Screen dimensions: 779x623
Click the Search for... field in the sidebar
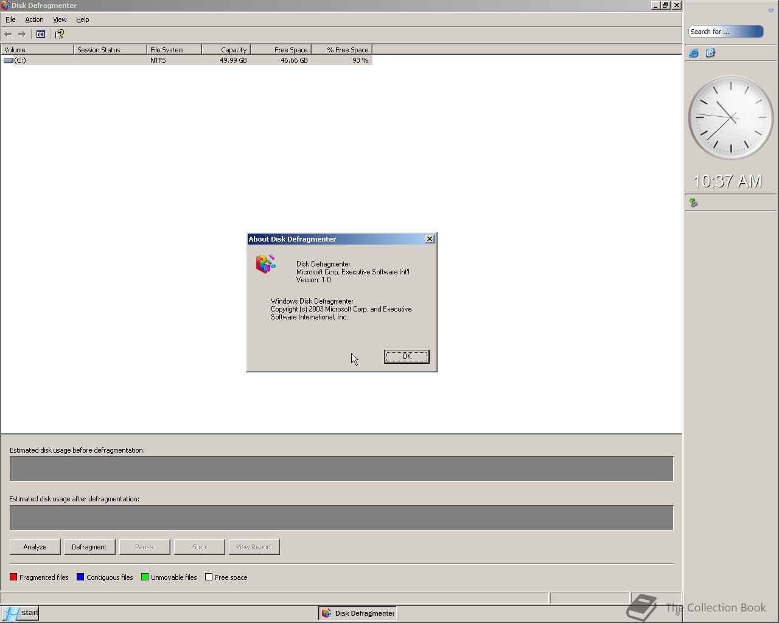(x=725, y=32)
